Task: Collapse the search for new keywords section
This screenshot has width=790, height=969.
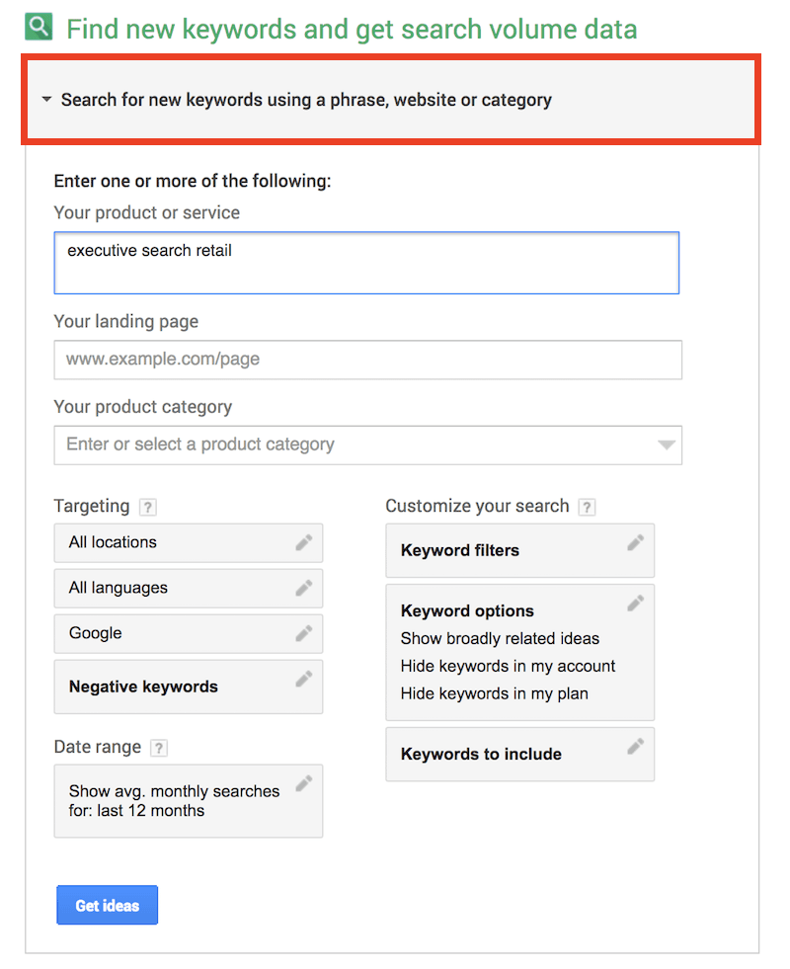Action: [x=45, y=100]
